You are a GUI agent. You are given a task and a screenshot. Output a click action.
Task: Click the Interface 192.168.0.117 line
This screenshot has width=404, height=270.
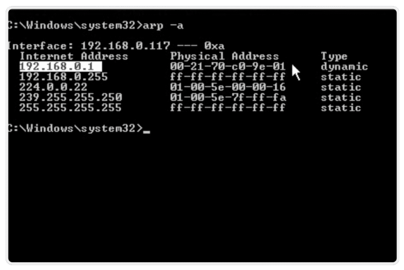(116, 46)
